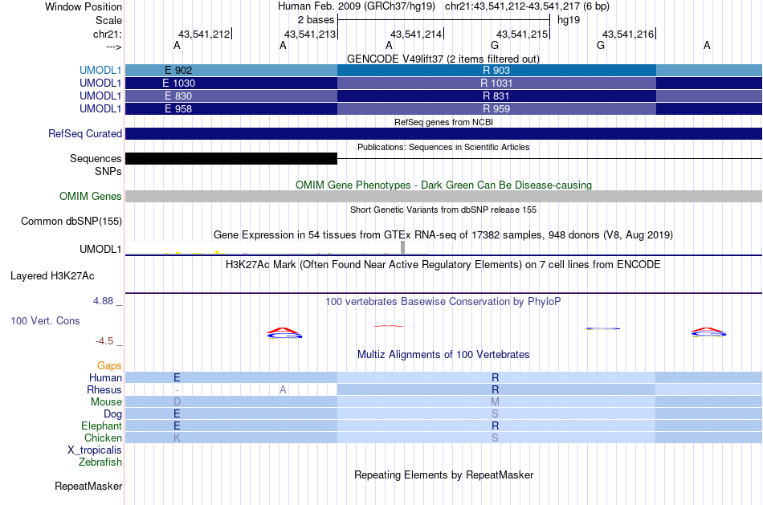The image size is (763, 505).
Task: Select the SNPs track label
Action: [x=108, y=171]
